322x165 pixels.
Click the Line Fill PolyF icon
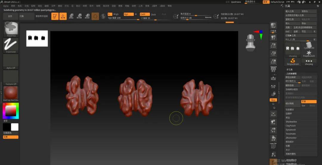pyautogui.click(x=273, y=146)
